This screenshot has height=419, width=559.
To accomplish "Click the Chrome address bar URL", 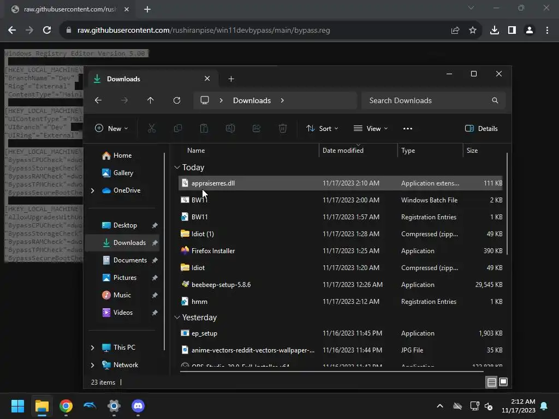I will pyautogui.click(x=204, y=31).
